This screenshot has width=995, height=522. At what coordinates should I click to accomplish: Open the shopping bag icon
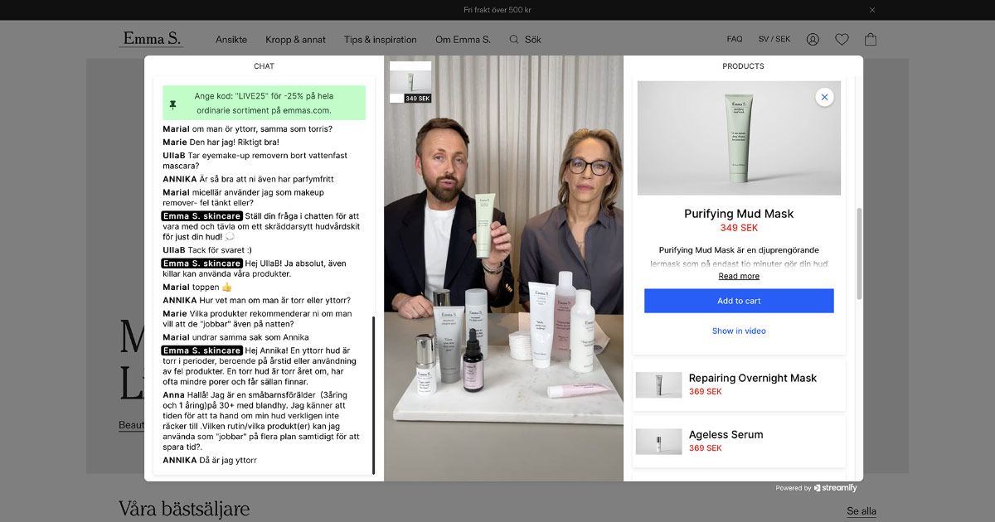click(x=870, y=39)
